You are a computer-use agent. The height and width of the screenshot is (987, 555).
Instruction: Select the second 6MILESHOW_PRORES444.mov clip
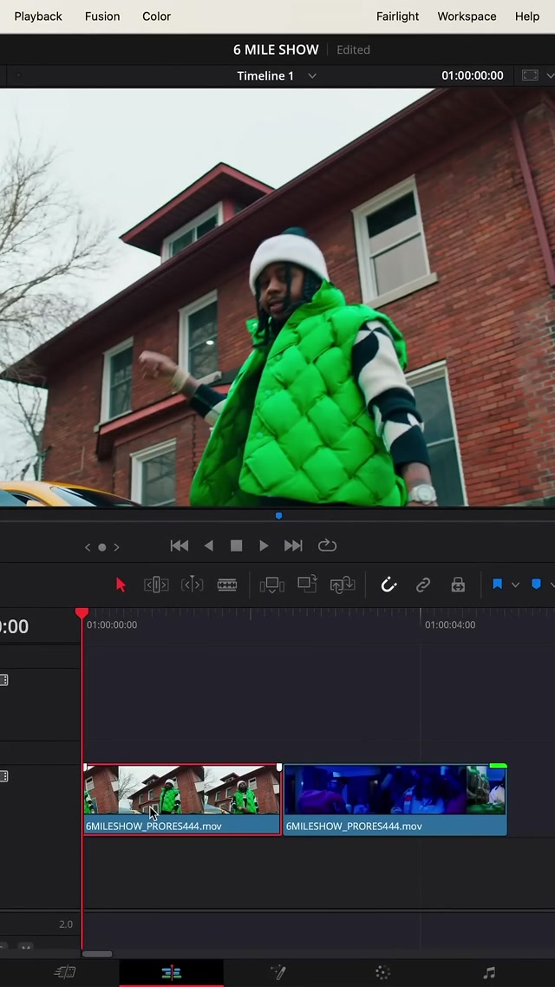(395, 800)
